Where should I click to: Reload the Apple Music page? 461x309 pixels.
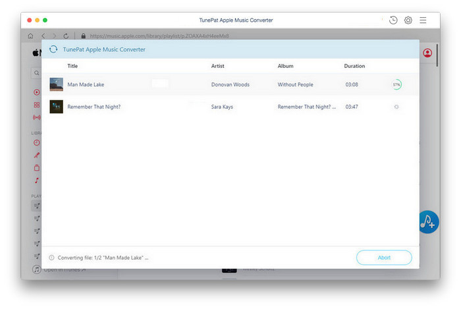(66, 36)
